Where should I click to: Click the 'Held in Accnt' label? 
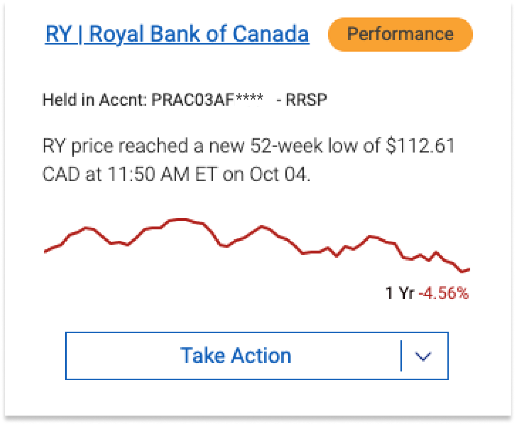pos(94,100)
